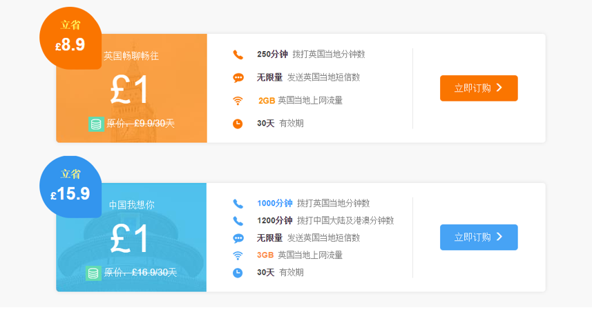Image resolution: width=592 pixels, height=319 pixels.
Task: Click the orange 立即订购 button
Action: pos(479,88)
